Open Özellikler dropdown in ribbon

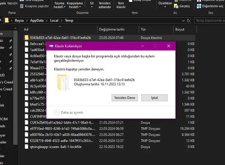click(x=165, y=5)
